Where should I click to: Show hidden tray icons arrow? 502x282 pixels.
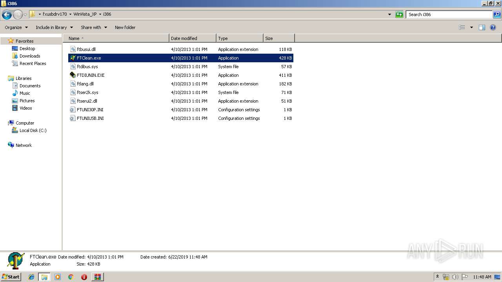click(438, 277)
